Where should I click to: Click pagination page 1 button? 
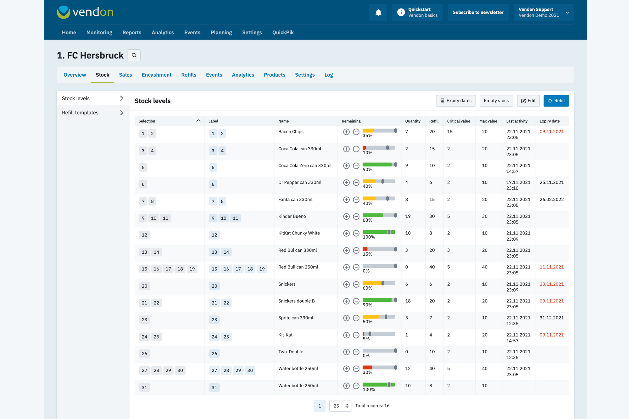pyautogui.click(x=320, y=406)
